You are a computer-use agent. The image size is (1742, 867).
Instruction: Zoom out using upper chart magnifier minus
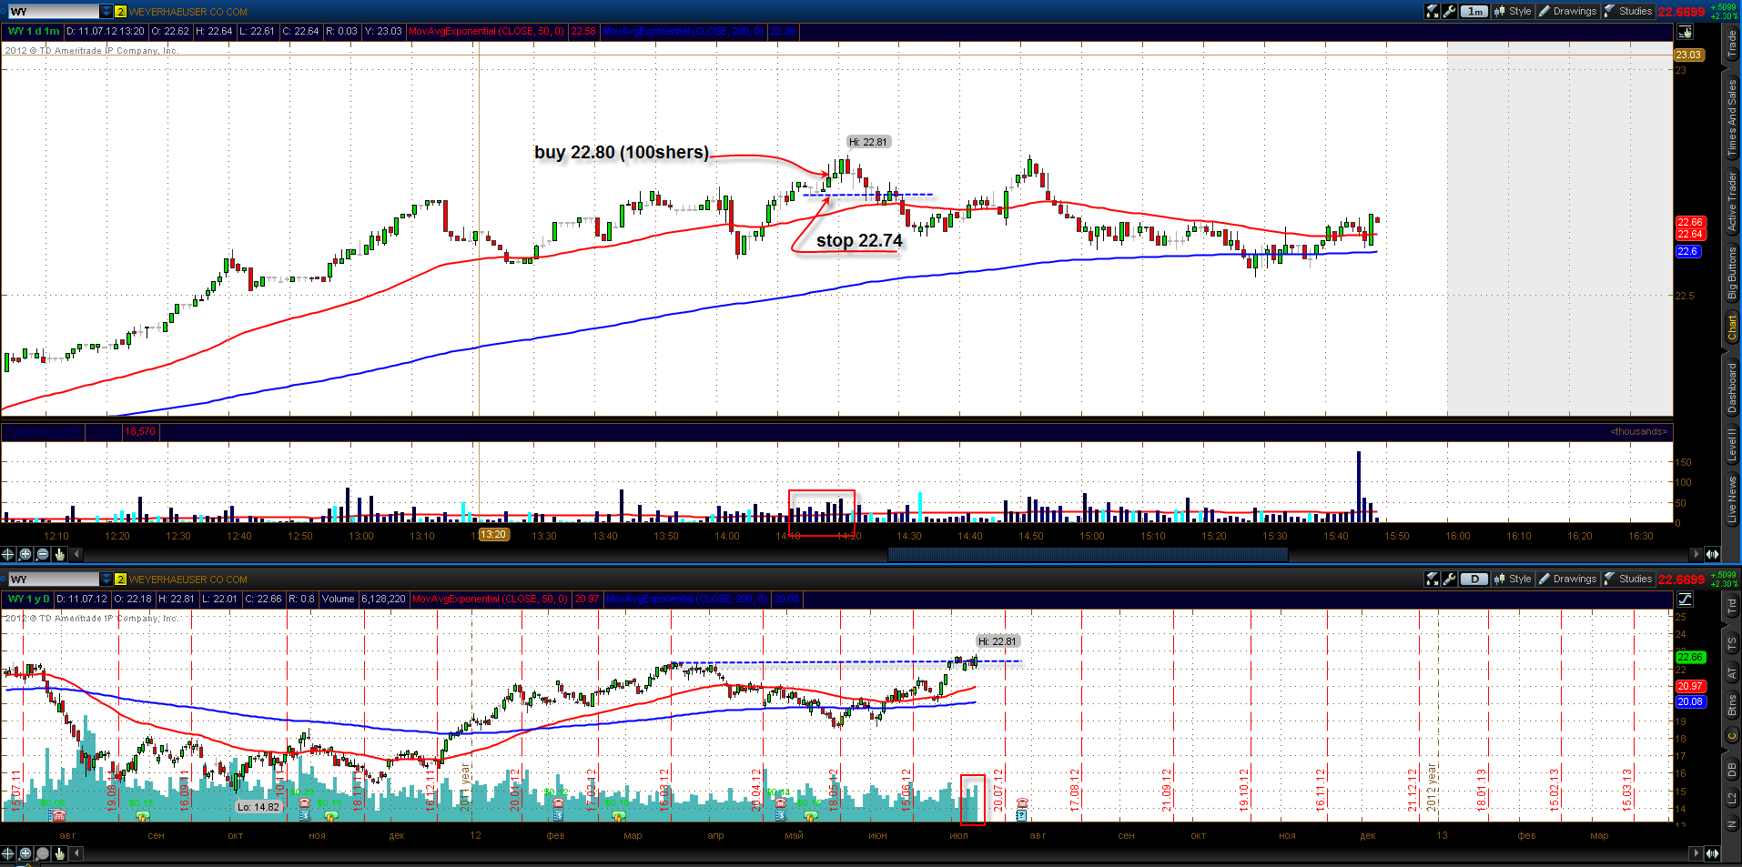tap(43, 554)
